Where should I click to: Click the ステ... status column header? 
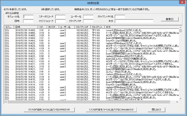[42, 27]
